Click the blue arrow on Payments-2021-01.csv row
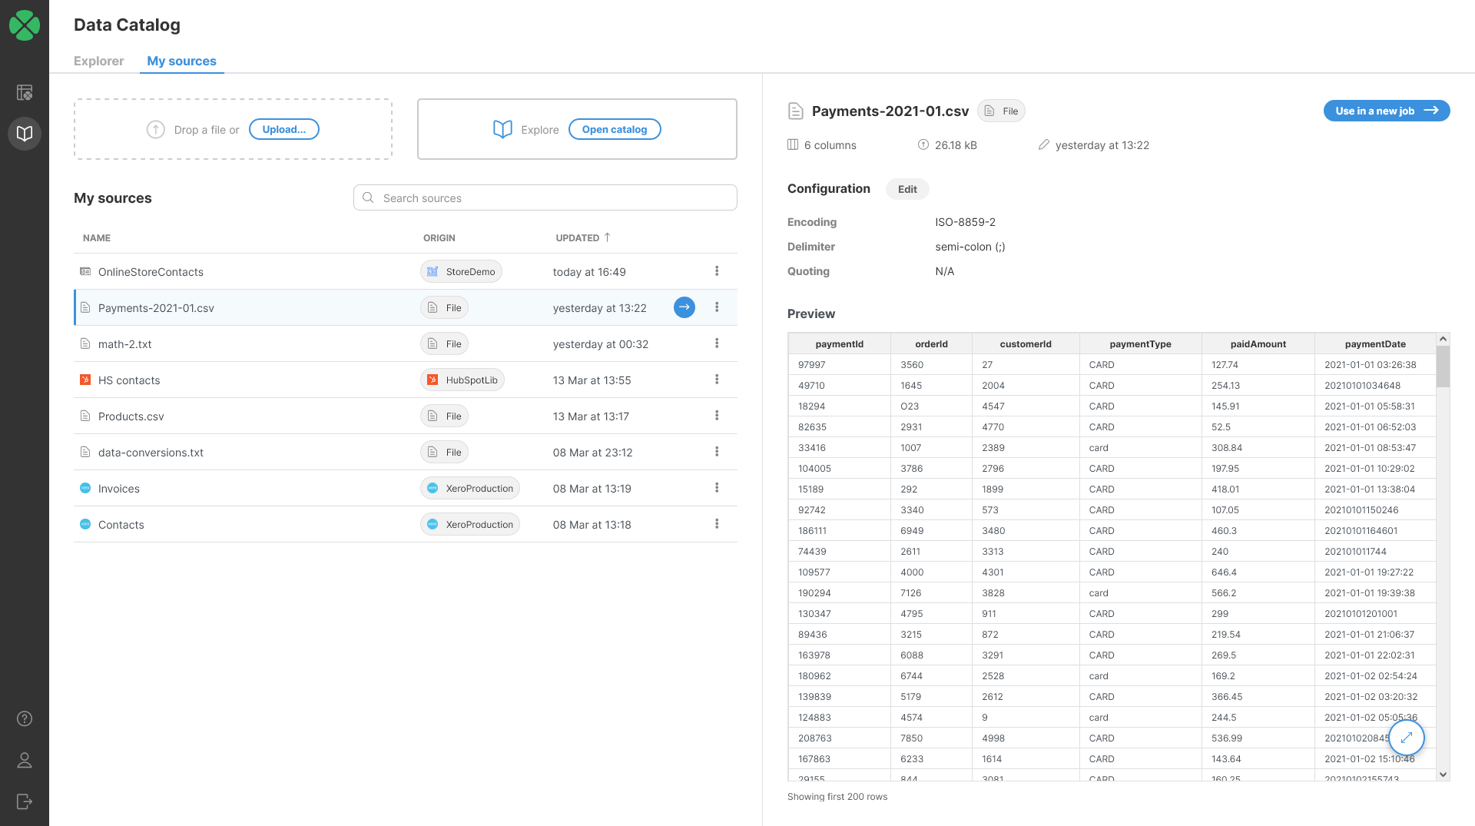 [x=684, y=307]
